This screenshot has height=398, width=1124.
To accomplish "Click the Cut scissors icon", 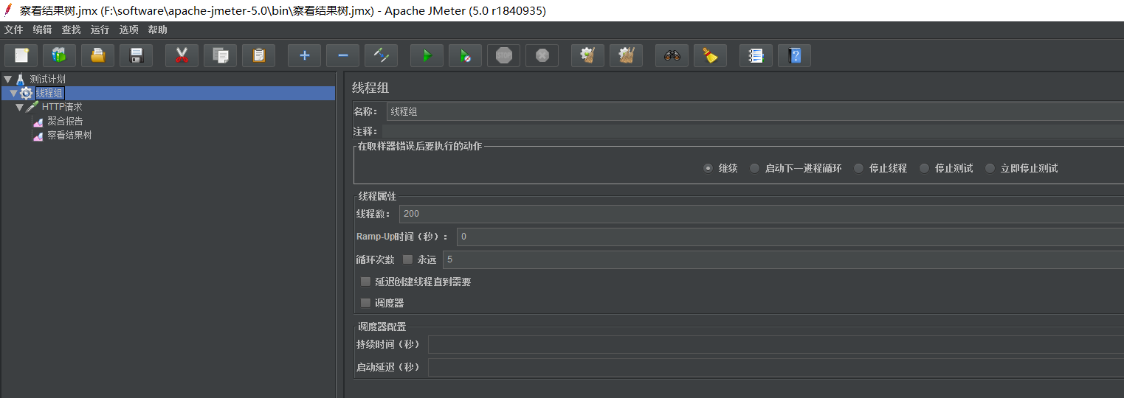I will (182, 55).
